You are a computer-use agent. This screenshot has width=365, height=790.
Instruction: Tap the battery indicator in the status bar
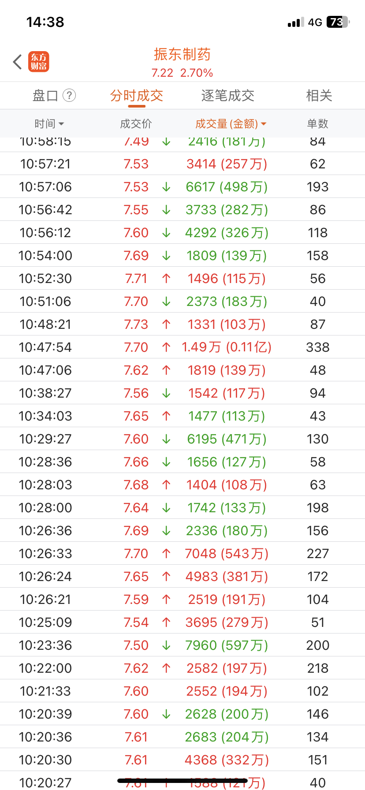[337, 22]
